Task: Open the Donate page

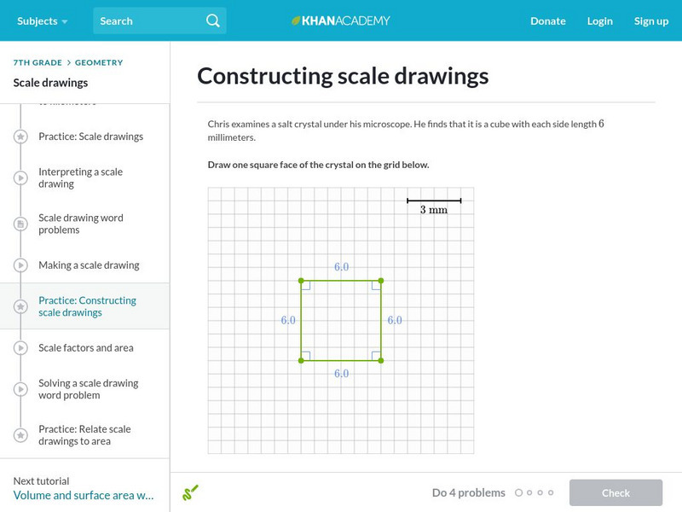Action: point(547,20)
